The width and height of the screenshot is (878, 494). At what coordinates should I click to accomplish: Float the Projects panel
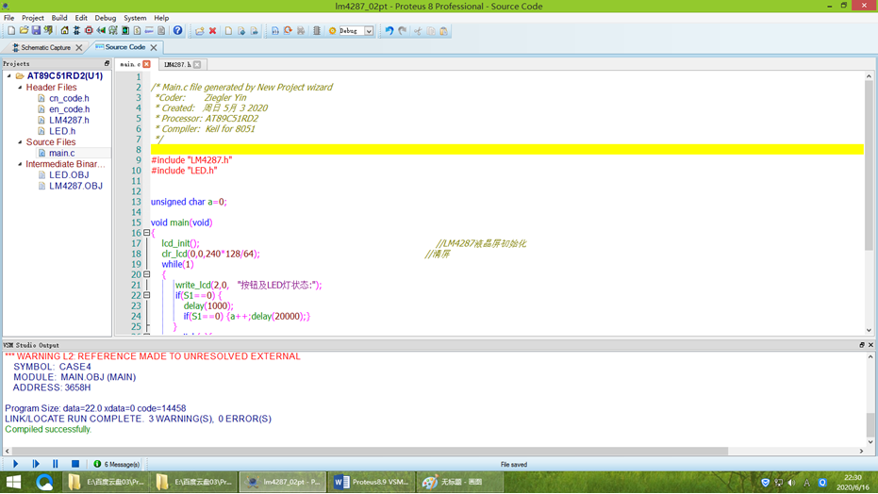click(x=107, y=63)
